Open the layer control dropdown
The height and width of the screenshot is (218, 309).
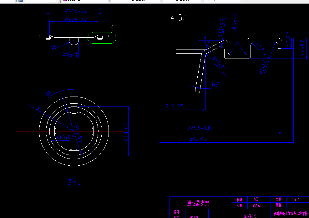53,1
